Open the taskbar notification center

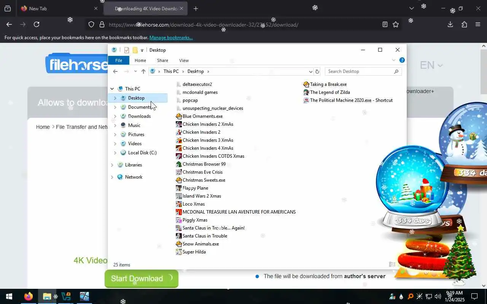[x=474, y=296]
